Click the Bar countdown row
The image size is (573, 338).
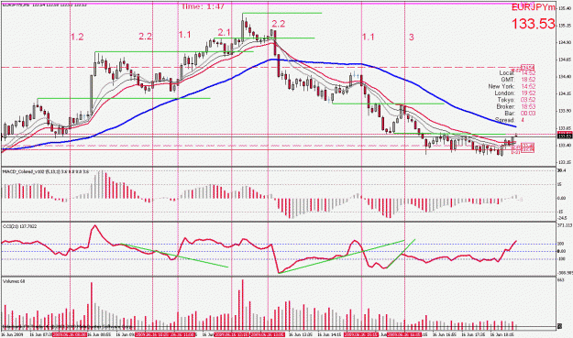coord(521,114)
